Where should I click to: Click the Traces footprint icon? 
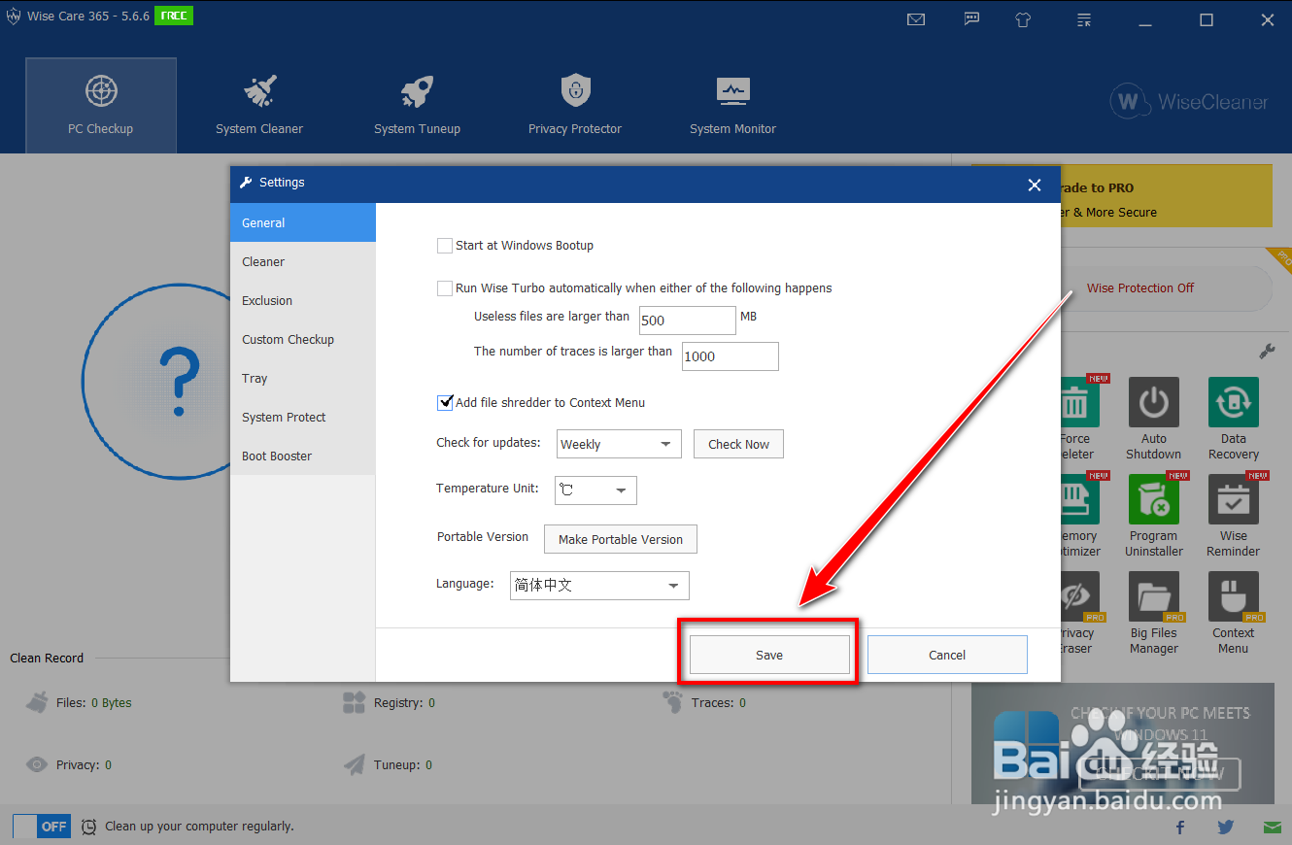click(x=673, y=702)
